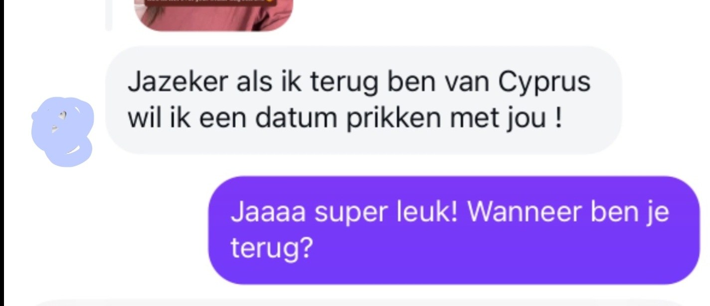The width and height of the screenshot is (710, 306).
Task: Tap the word 'Cyprus' in the received message
Action: [x=545, y=83]
